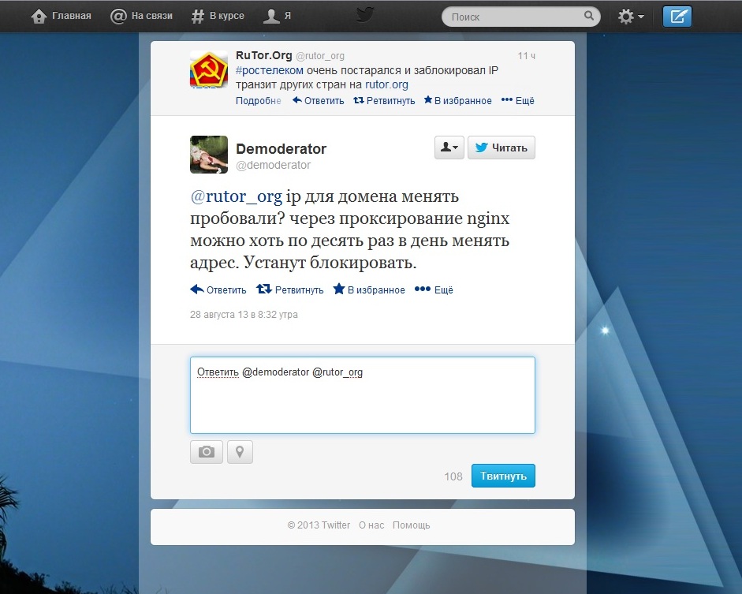742x594 pixels.
Task: Open the #ростелеком hashtag link
Action: [x=270, y=70]
